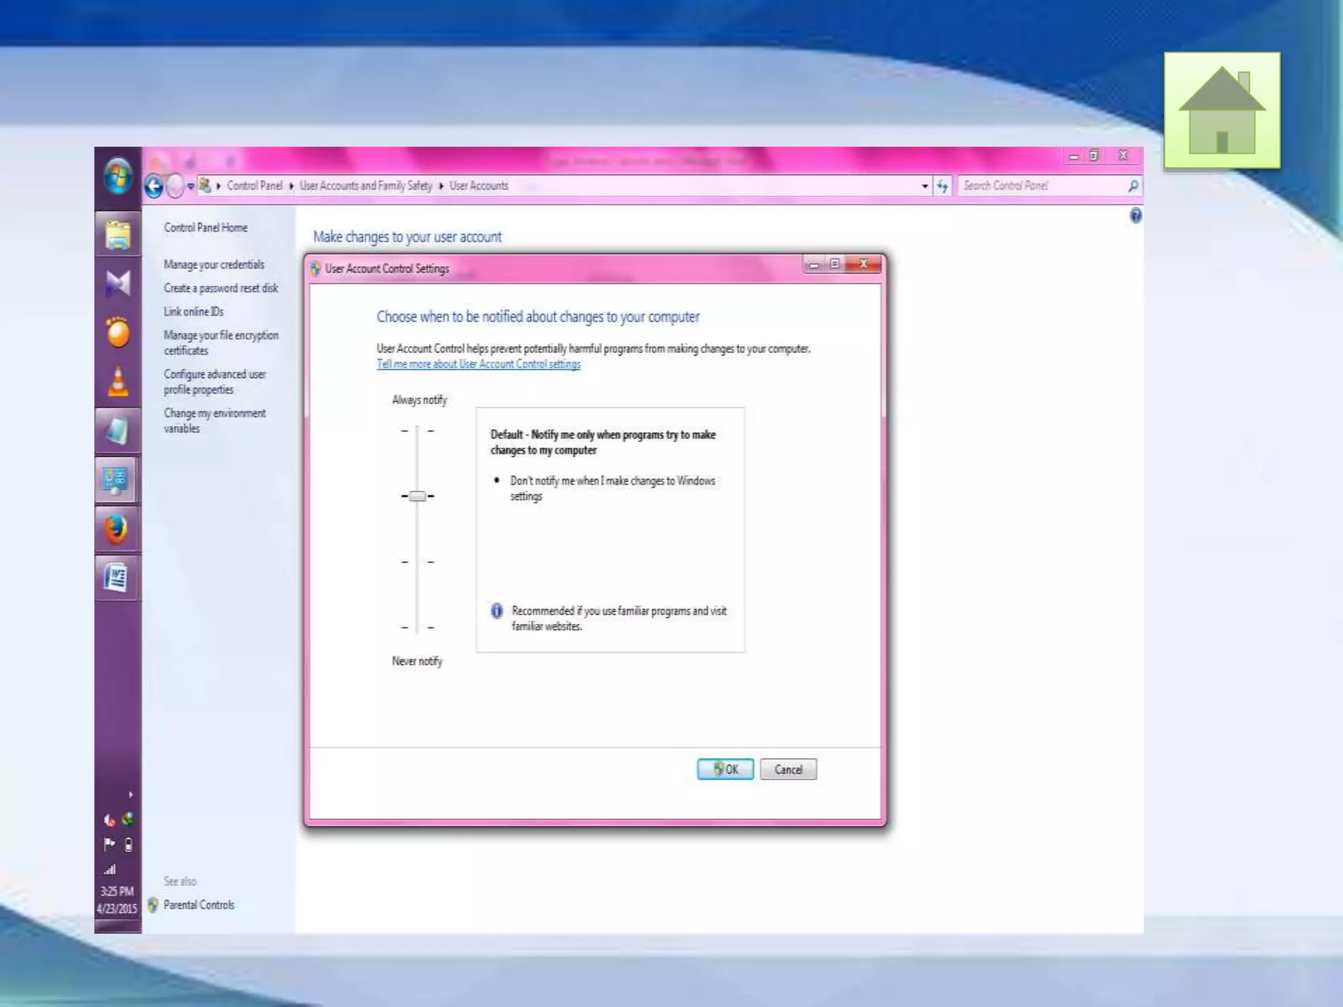Open Manage your file encryption certificates
This screenshot has height=1007, width=1343.
[221, 343]
